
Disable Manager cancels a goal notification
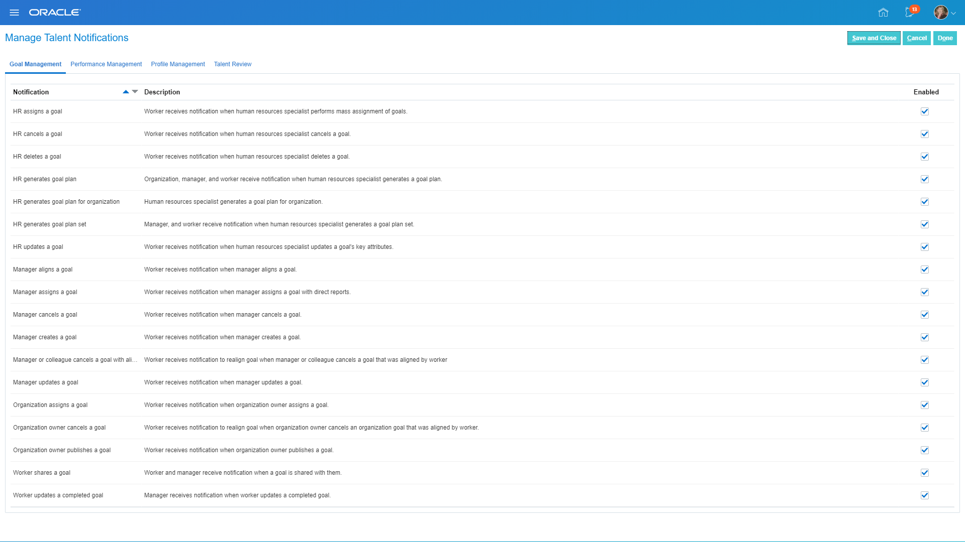click(925, 314)
